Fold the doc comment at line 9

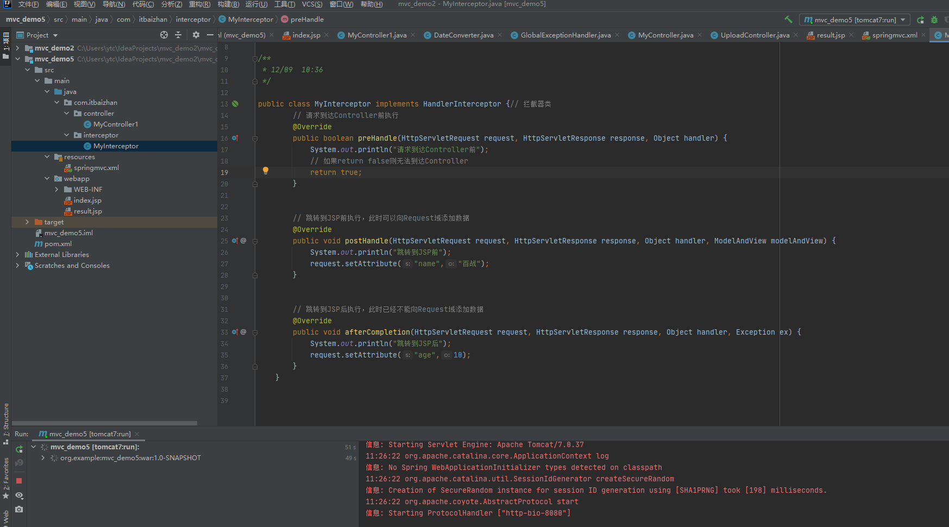tap(255, 59)
